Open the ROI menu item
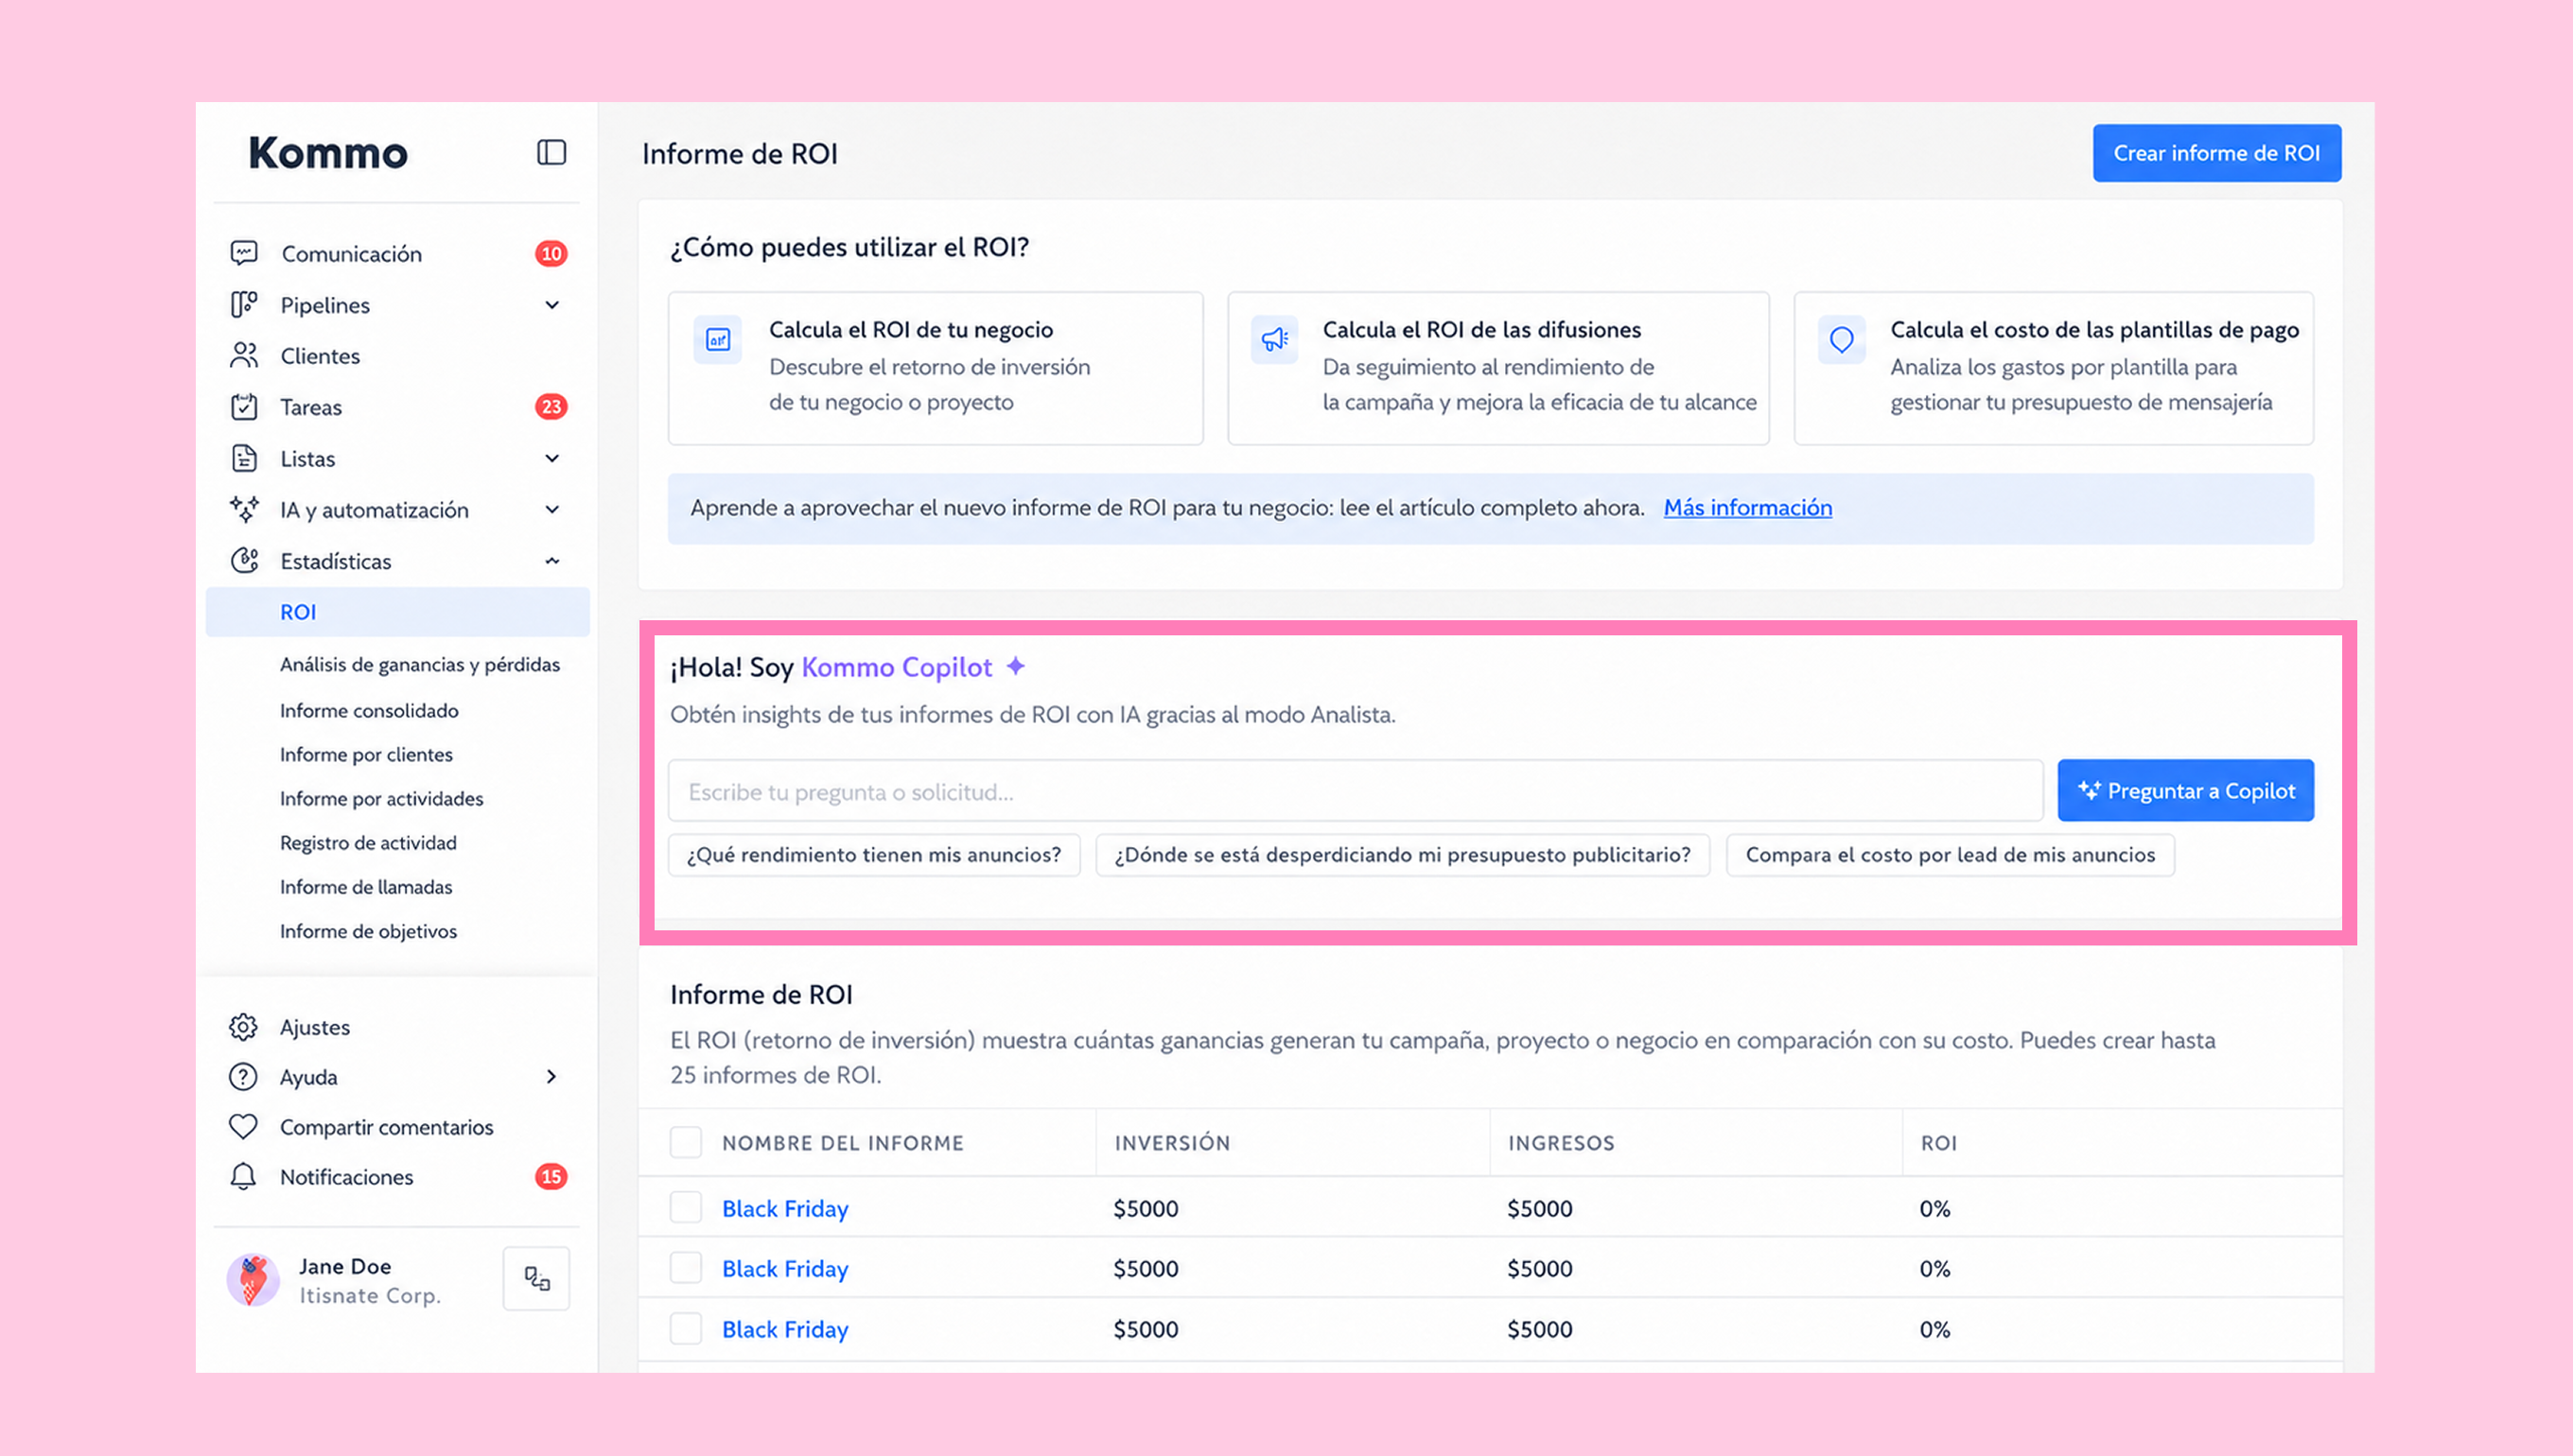 (397, 612)
